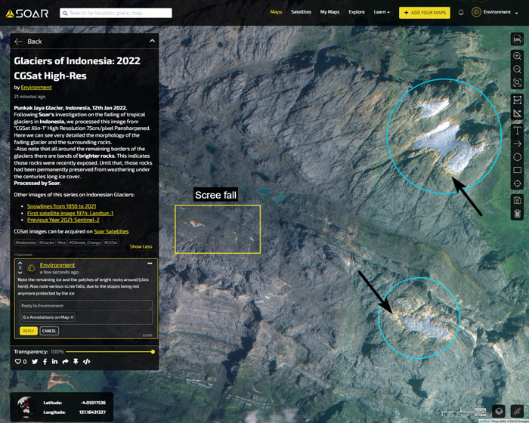Collapse the map details panel chevron
The width and height of the screenshot is (529, 423).
pyautogui.click(x=152, y=41)
